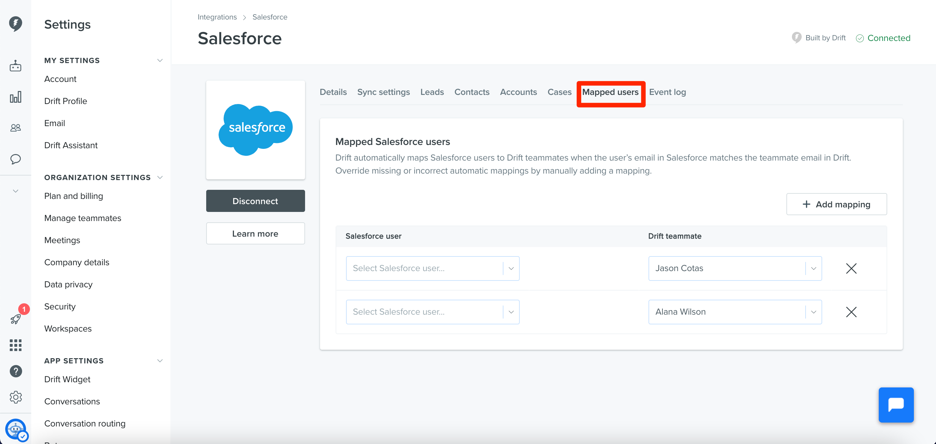Remove the Jason Cotas mapping row
This screenshot has height=444, width=936.
851,268
